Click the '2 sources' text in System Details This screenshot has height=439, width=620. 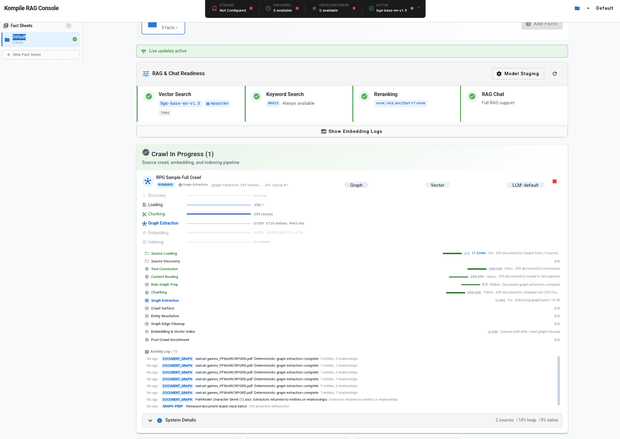(505, 420)
